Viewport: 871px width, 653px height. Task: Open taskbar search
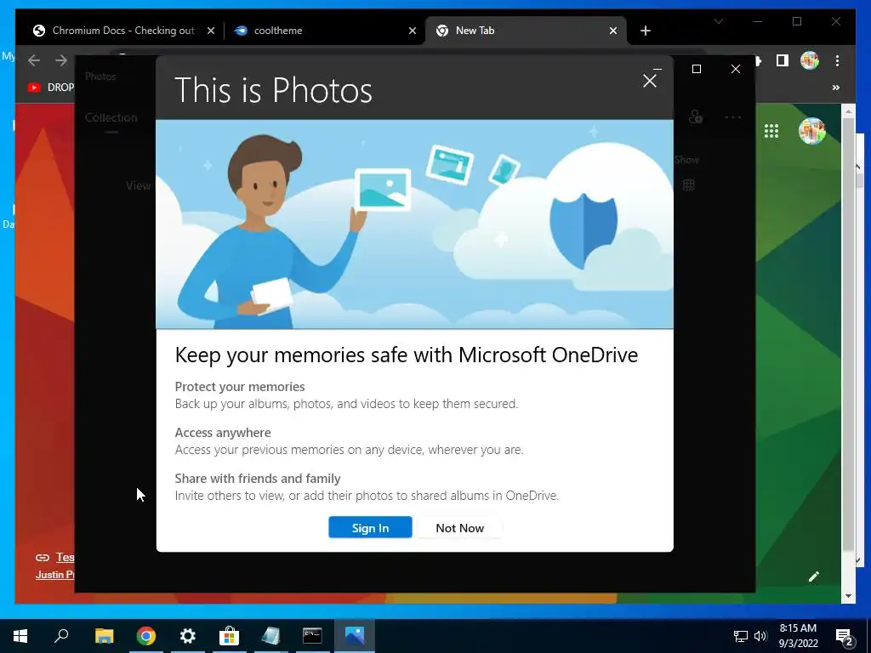(x=61, y=636)
